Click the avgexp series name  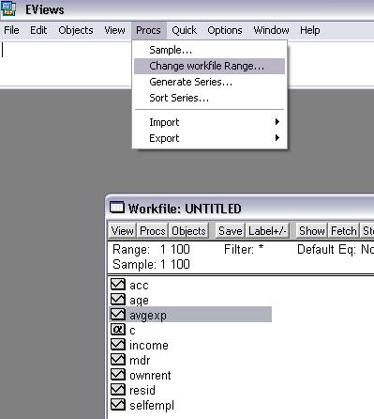click(148, 316)
